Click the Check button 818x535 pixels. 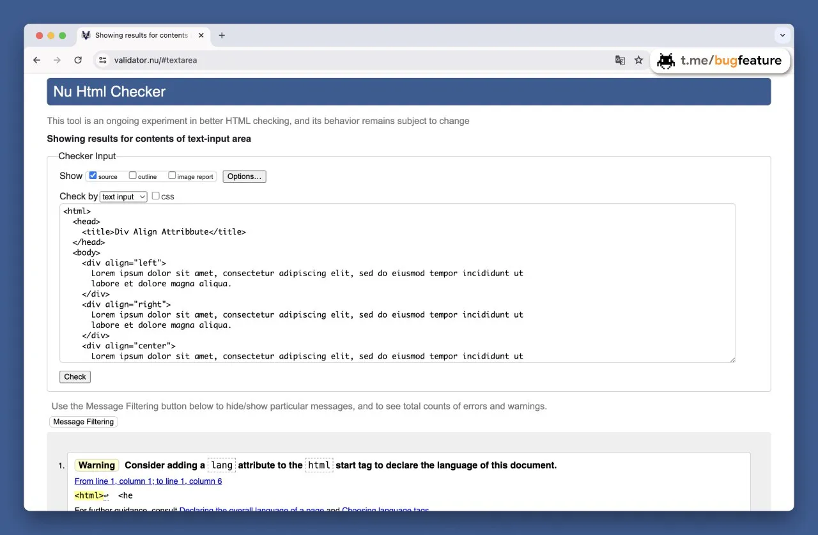(x=75, y=376)
